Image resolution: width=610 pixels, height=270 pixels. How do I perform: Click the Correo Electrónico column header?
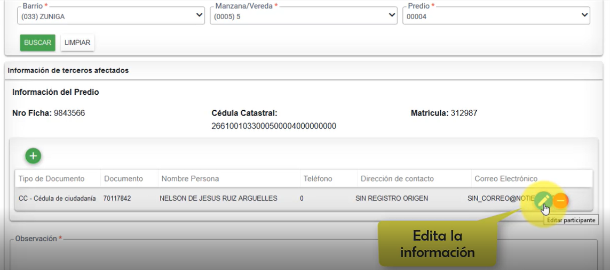click(x=505, y=178)
